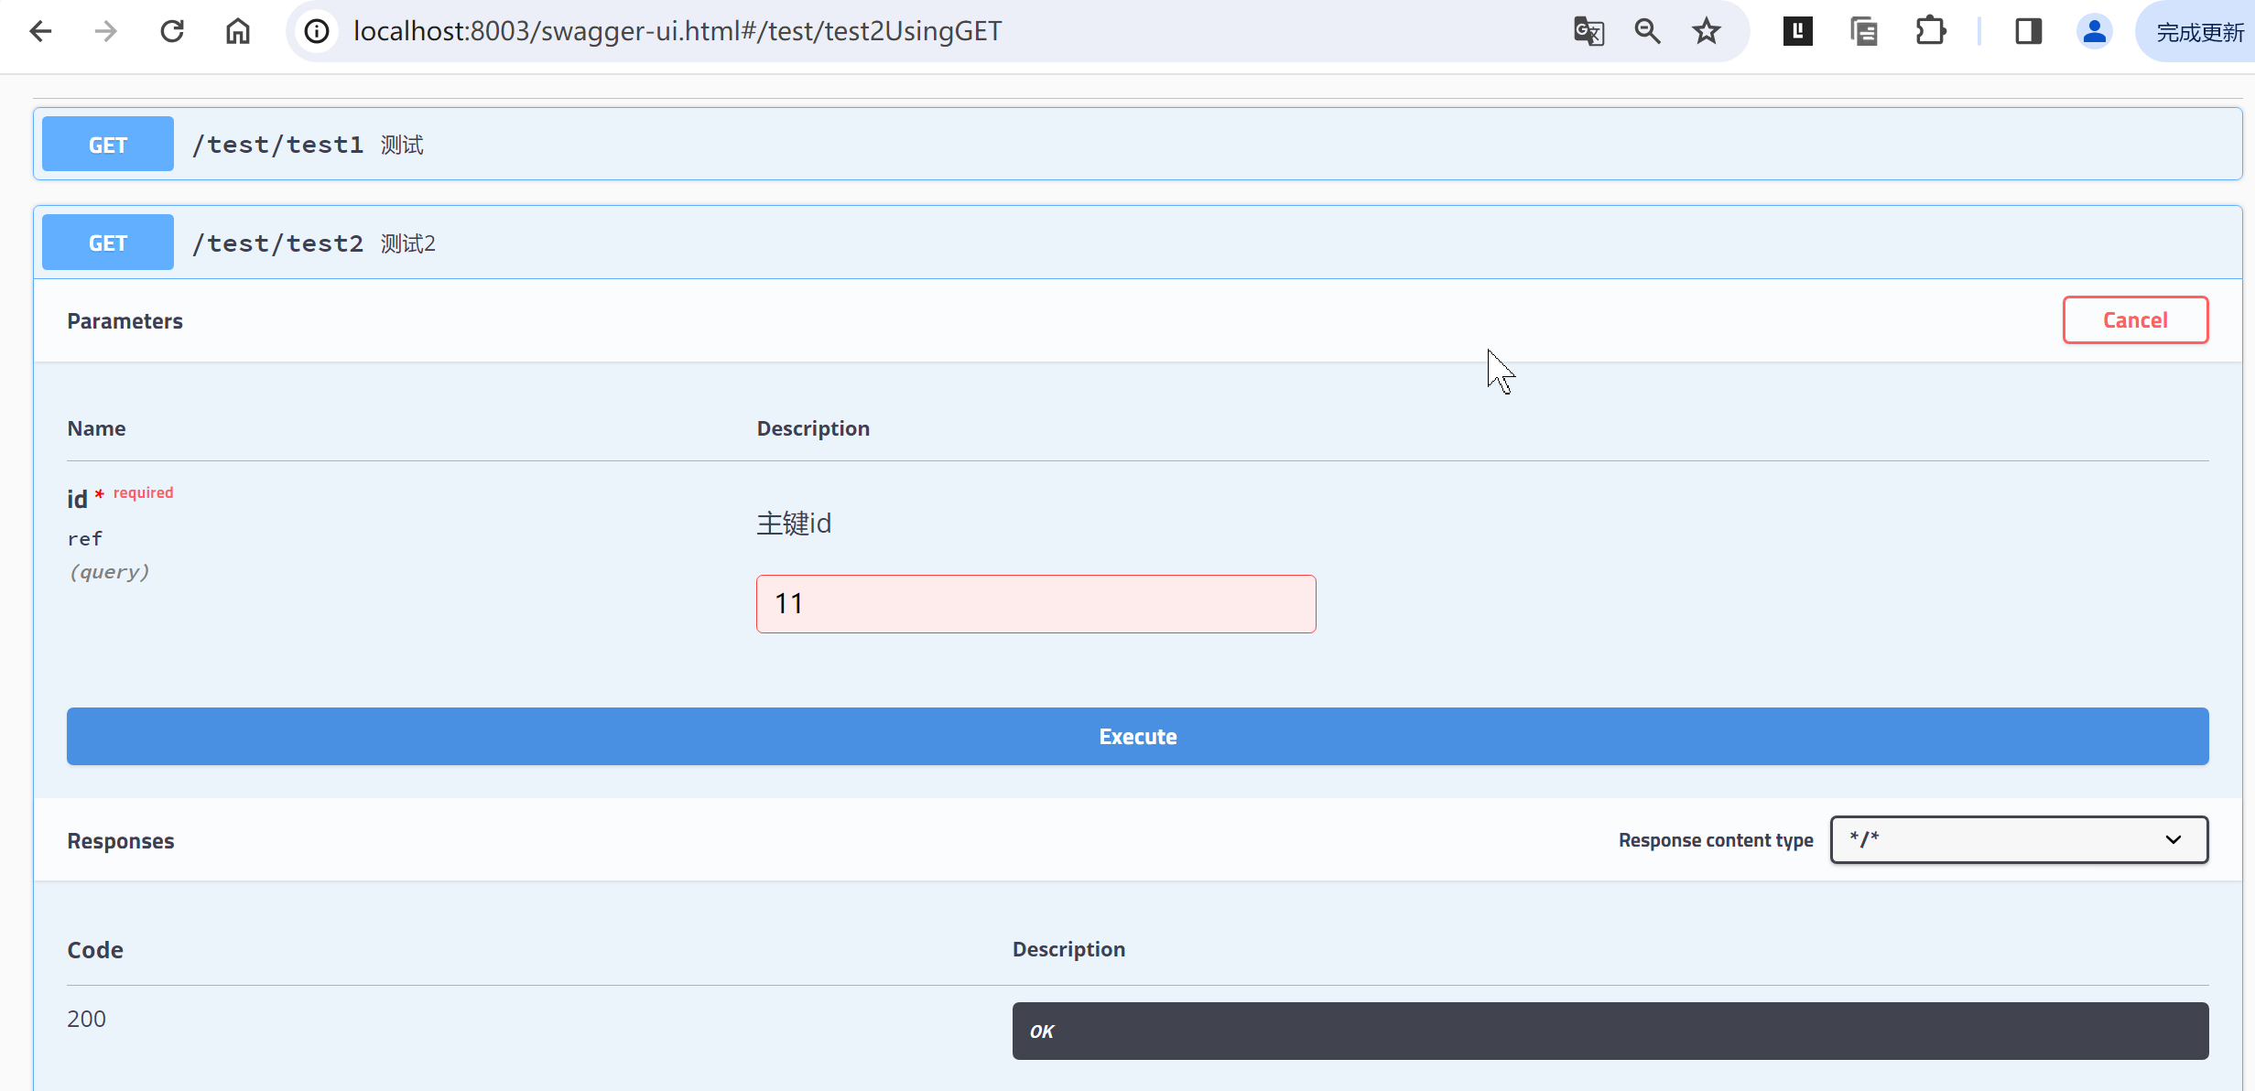2255x1091 pixels.
Task: Open the browser home page
Action: (238, 31)
